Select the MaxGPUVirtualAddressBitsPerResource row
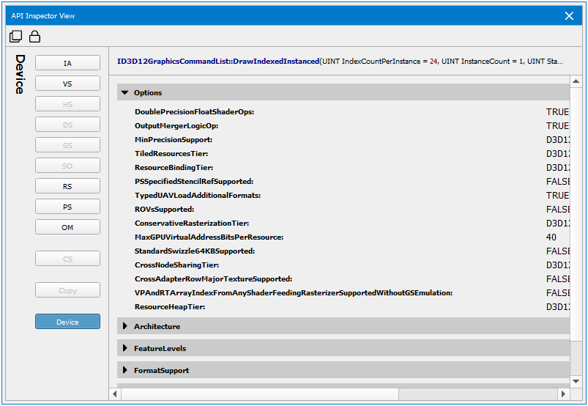588x406 pixels. 209,237
